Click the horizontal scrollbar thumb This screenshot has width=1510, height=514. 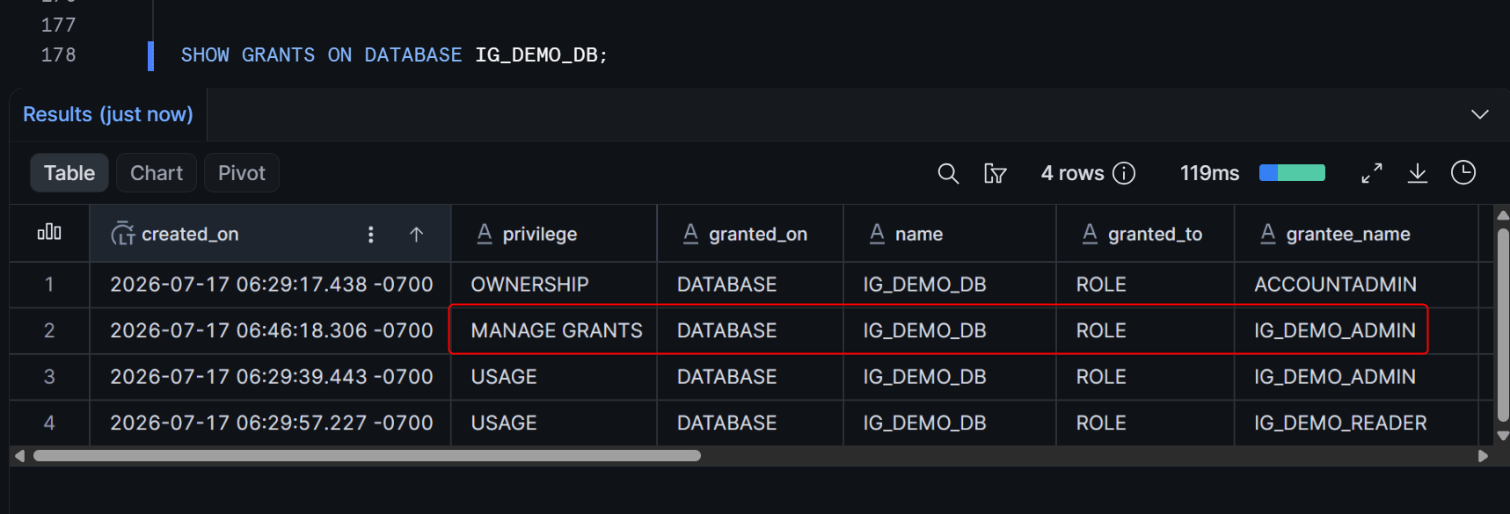point(367,456)
